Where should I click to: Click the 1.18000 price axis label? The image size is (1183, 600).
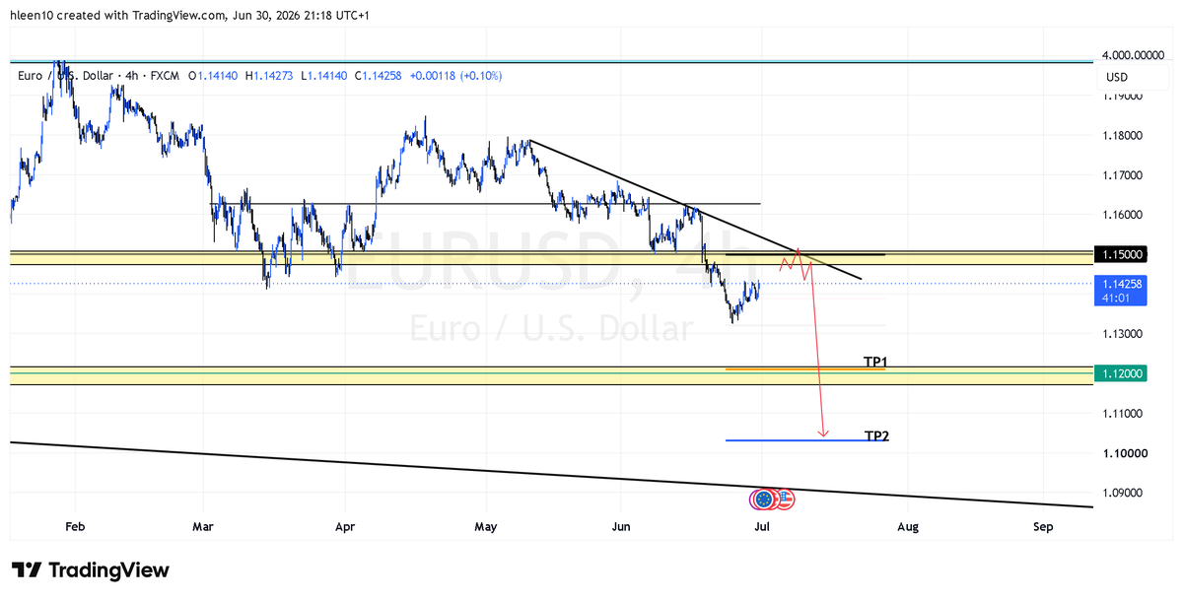pos(1124,135)
